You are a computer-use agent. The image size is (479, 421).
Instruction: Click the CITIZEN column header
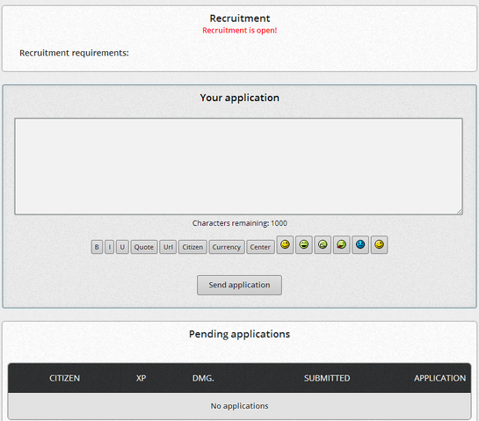pos(64,378)
